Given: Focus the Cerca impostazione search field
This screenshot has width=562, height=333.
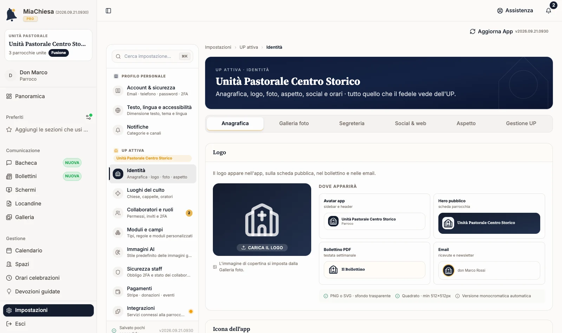Looking at the screenshot, I should click(x=152, y=56).
